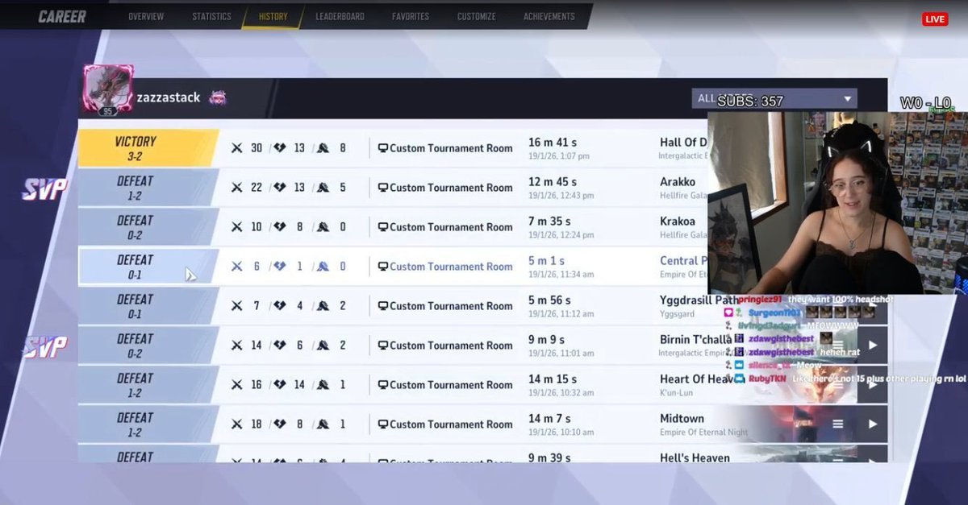Click the LIVE indicator badge
The image size is (968, 505).
[935, 19]
